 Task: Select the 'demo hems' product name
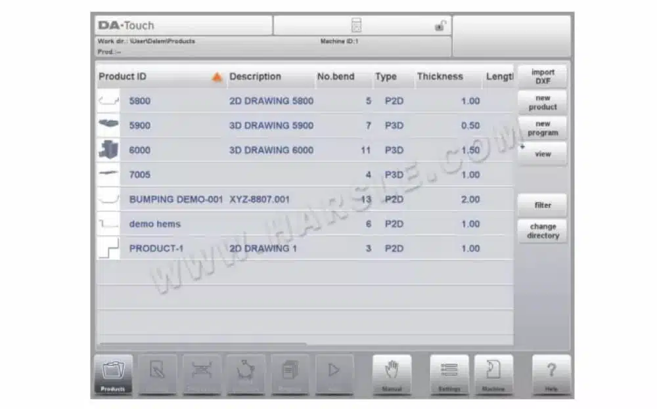pos(154,224)
